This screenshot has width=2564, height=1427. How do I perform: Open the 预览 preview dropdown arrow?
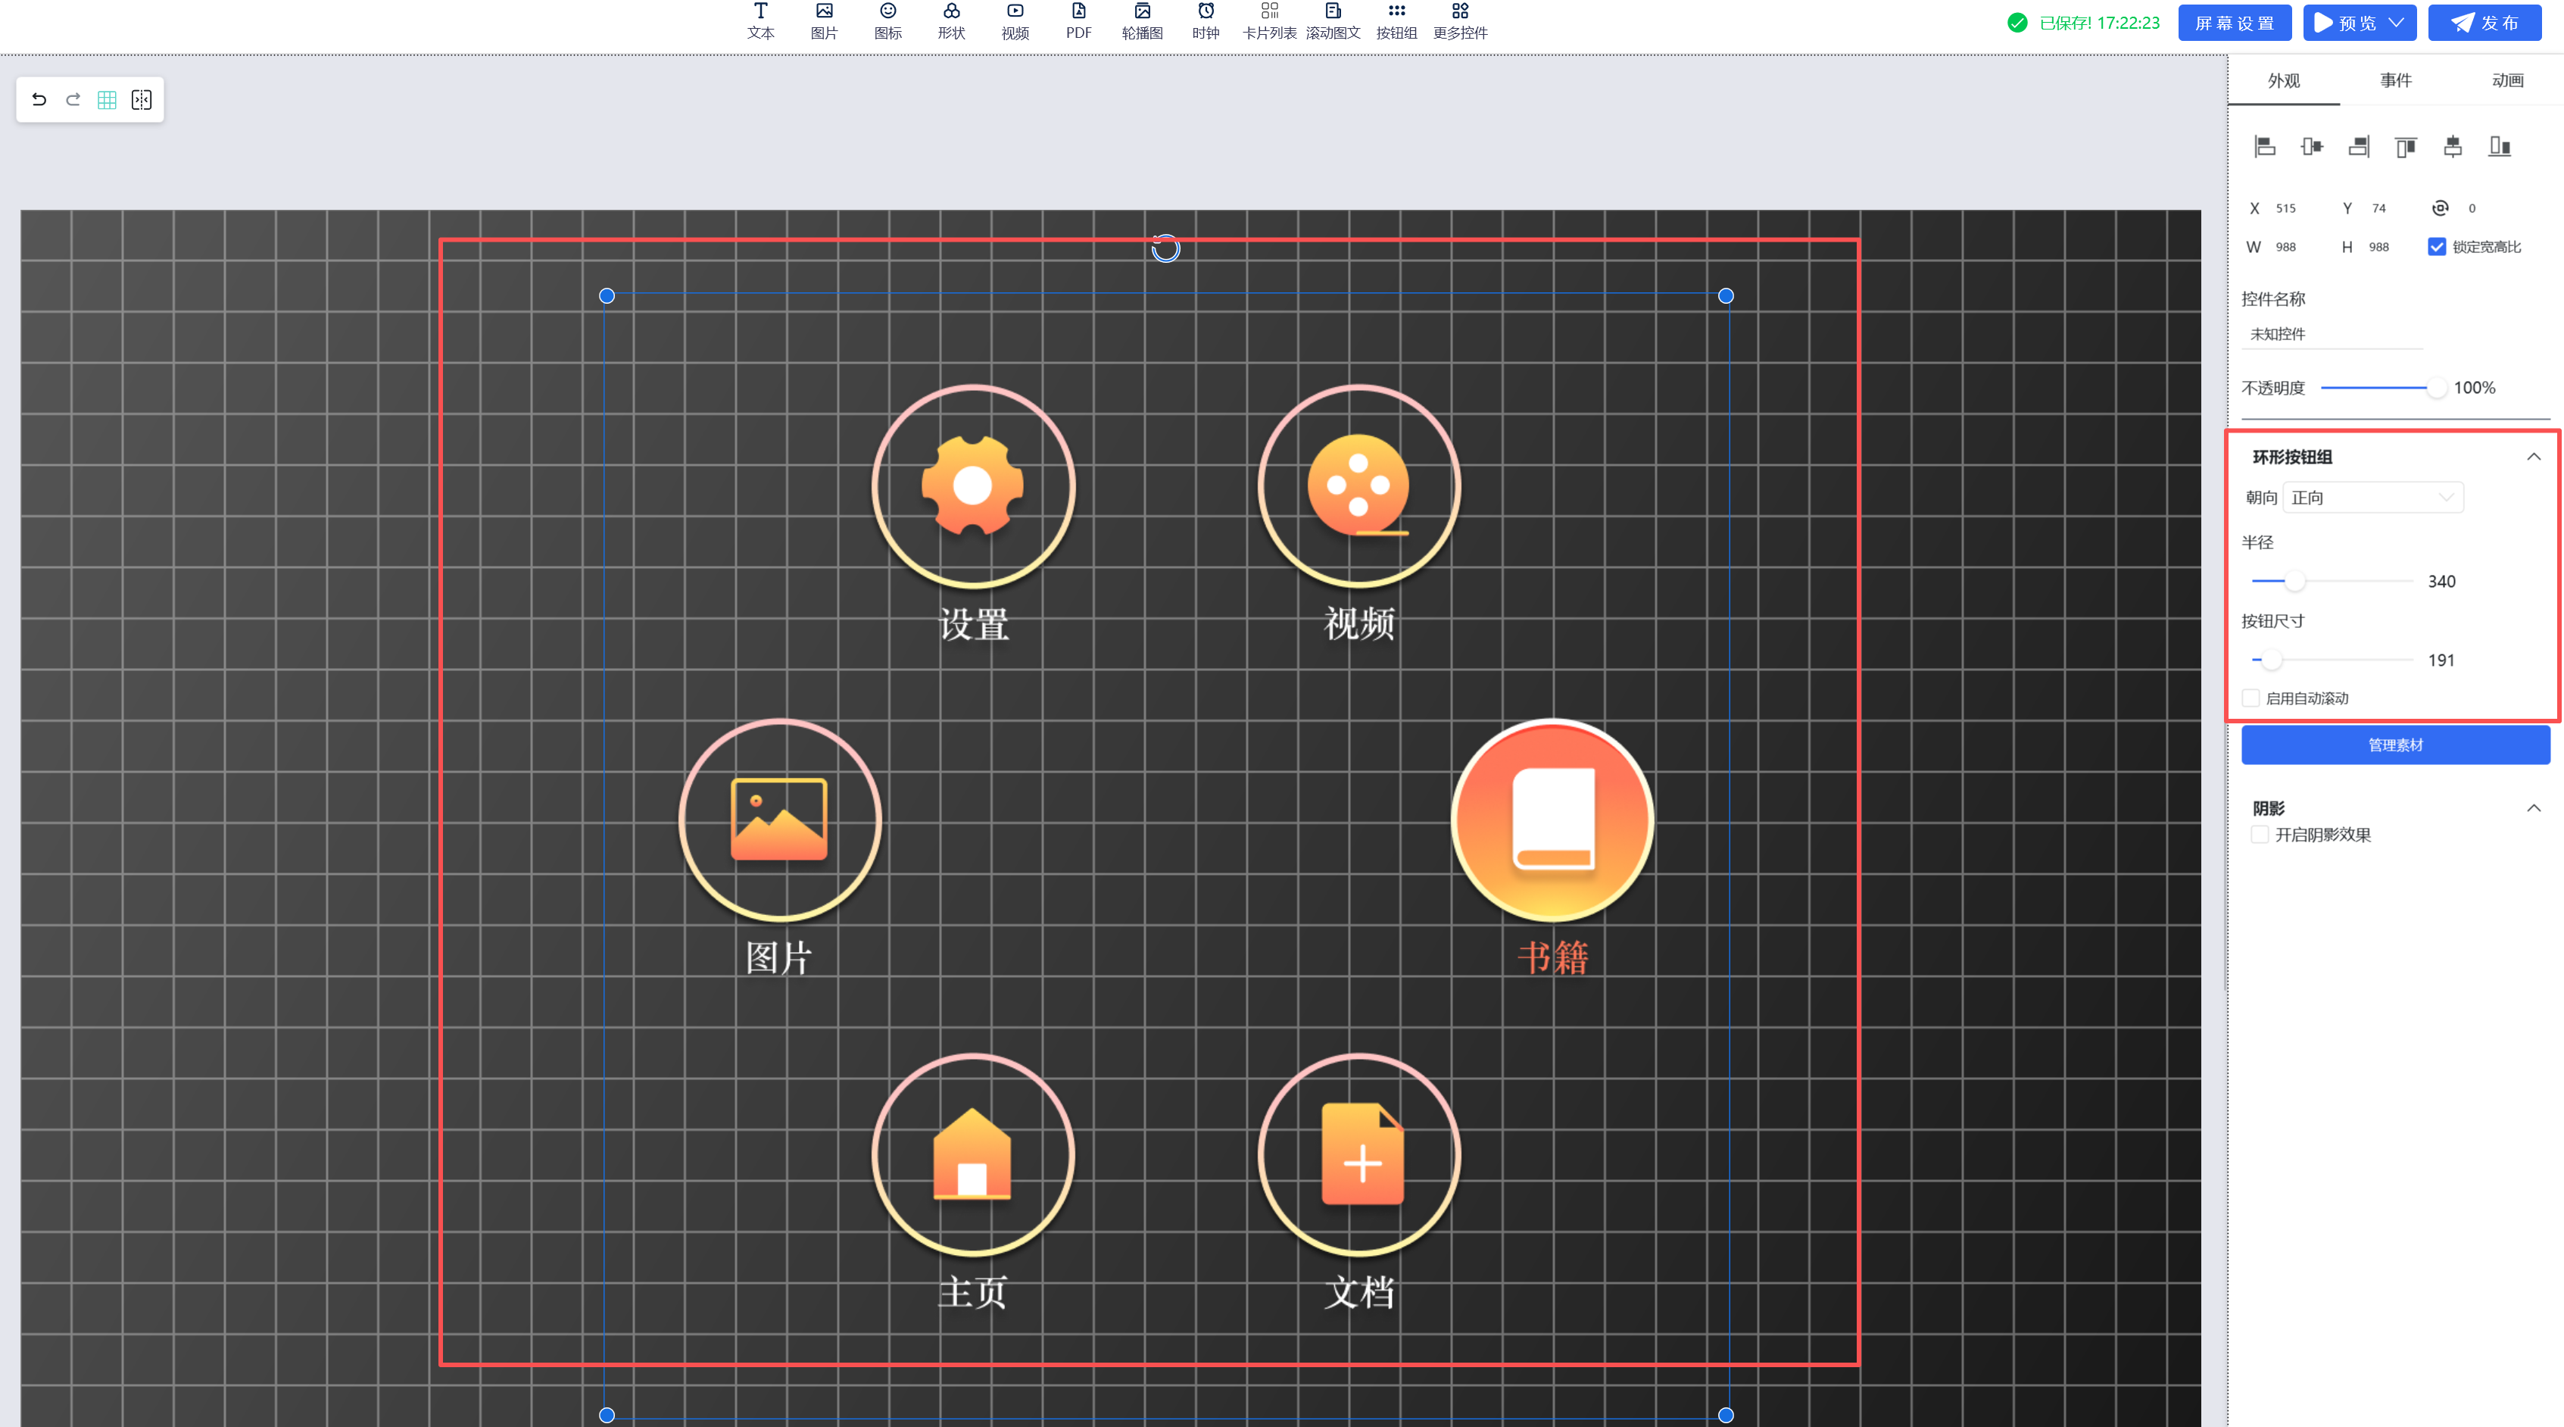point(2397,23)
